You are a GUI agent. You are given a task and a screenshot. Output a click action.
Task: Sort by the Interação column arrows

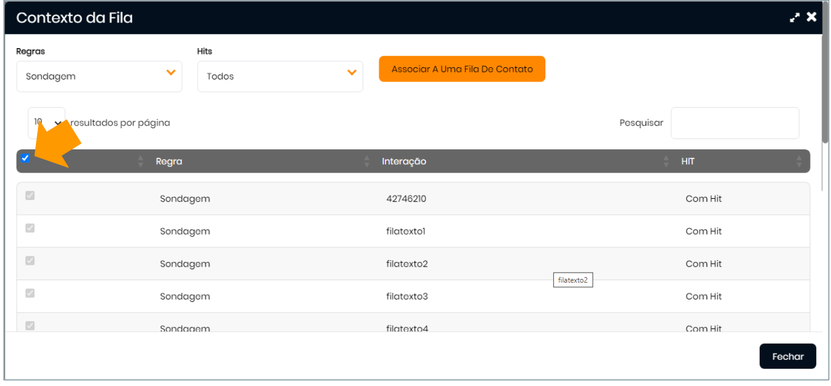click(x=666, y=162)
